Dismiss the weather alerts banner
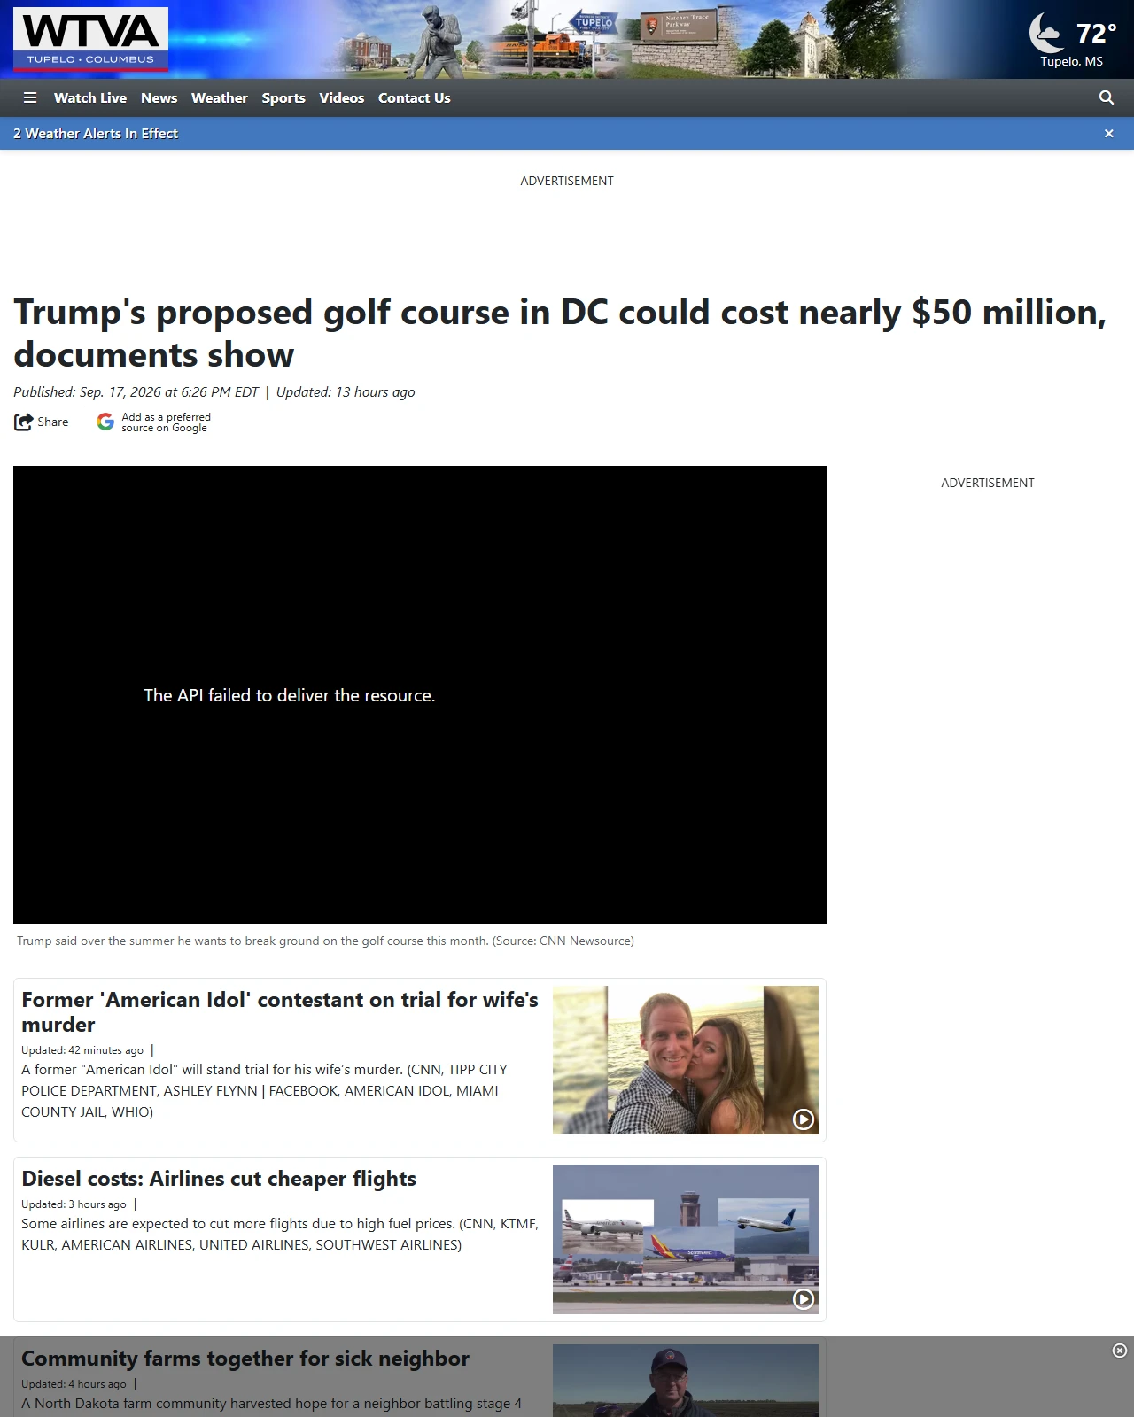The width and height of the screenshot is (1134, 1417). pyautogui.click(x=1108, y=134)
